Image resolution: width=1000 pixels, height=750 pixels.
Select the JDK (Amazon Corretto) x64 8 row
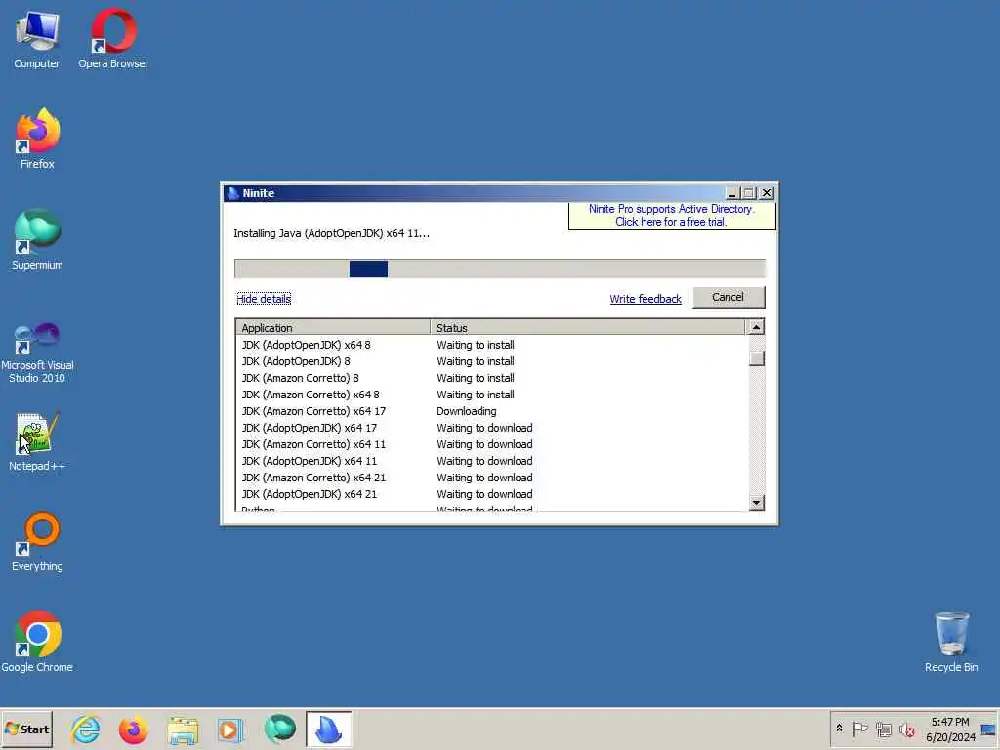point(491,395)
